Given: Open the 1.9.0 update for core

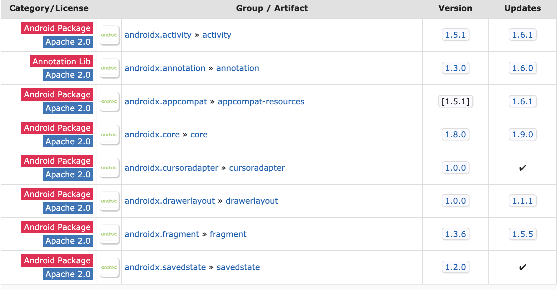Looking at the screenshot, I should 522,134.
